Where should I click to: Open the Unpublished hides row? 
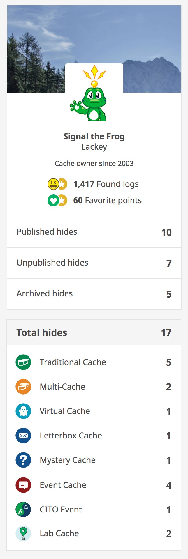pyautogui.click(x=94, y=263)
